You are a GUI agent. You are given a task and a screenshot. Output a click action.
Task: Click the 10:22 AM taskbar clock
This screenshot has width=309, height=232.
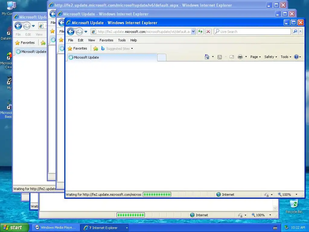tap(298, 228)
